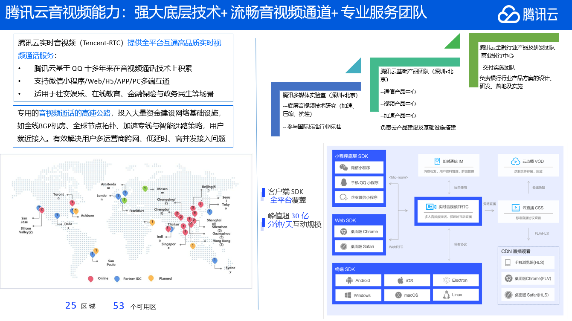Viewport: 572px width, 321px height.
Task: Click the 云直播 CSS monitor icon
Action: [515, 208]
